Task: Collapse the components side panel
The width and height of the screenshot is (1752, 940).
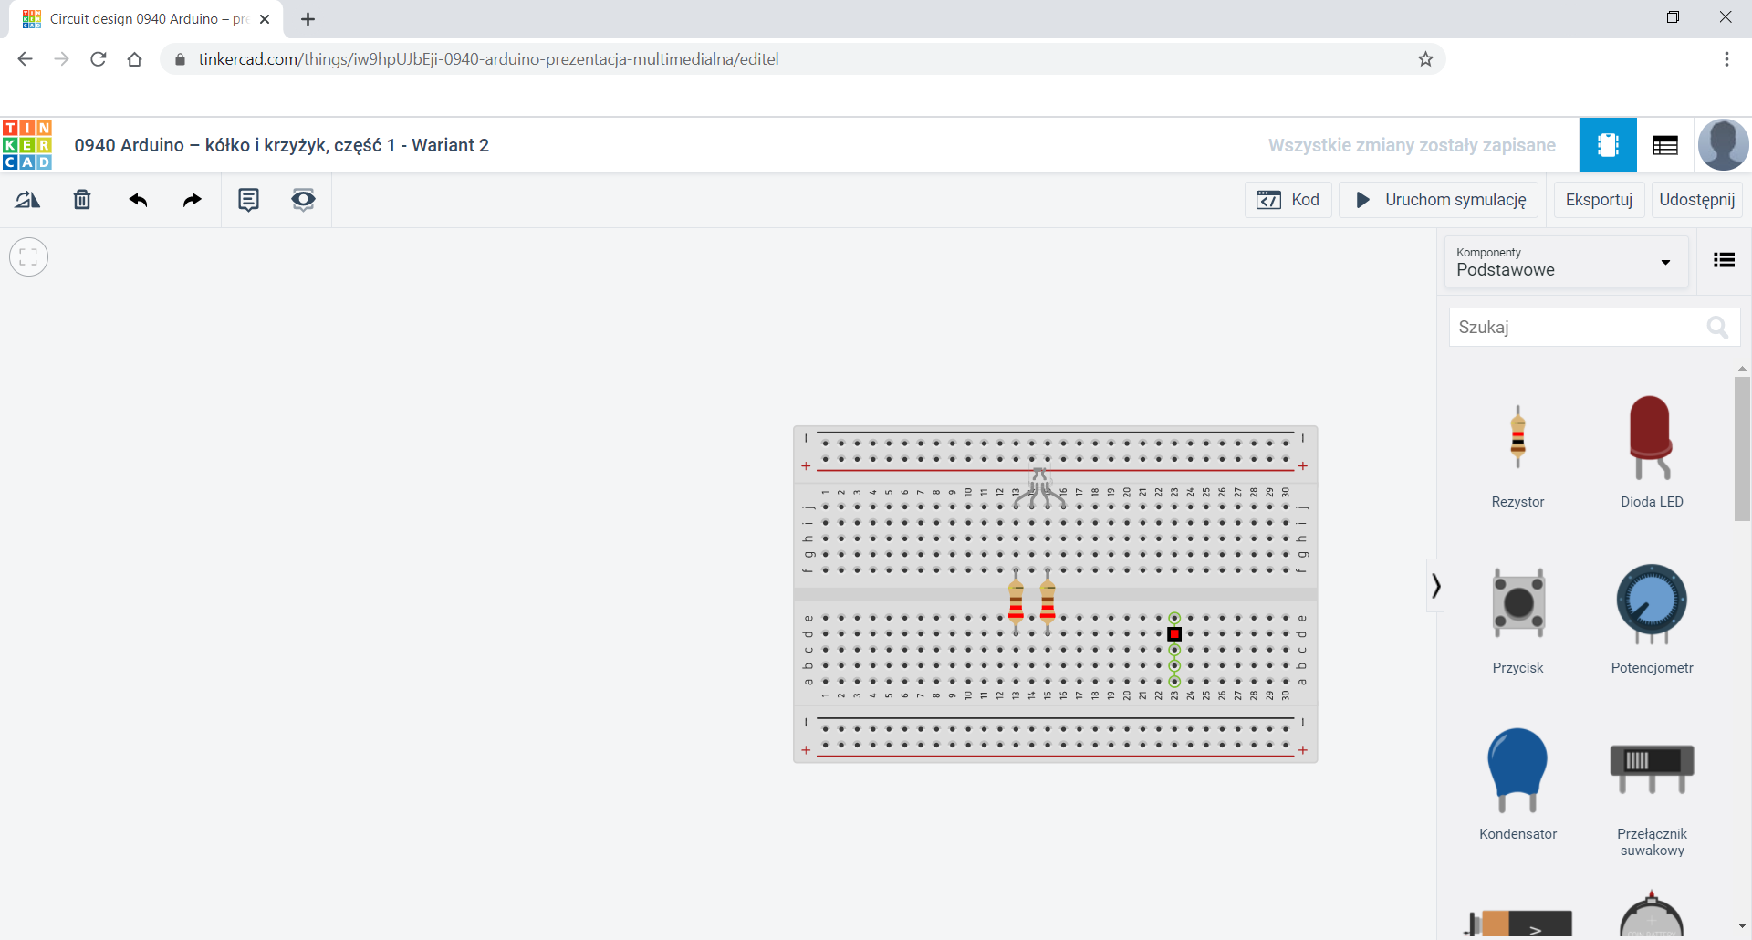Action: tap(1436, 586)
